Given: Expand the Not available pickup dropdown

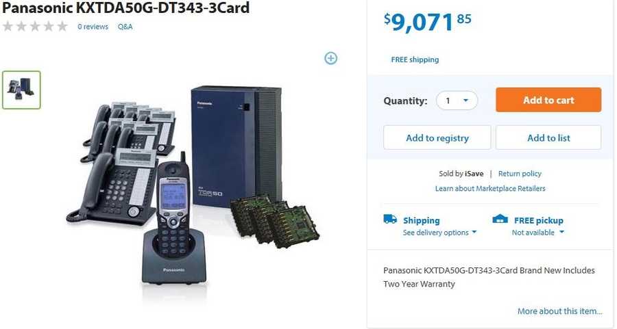Looking at the screenshot, I should tap(538, 233).
